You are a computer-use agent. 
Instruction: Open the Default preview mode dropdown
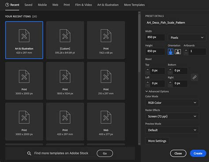pyautogui.click(x=172, y=130)
